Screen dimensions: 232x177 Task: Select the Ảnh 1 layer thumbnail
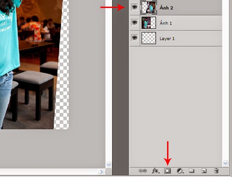tap(149, 23)
